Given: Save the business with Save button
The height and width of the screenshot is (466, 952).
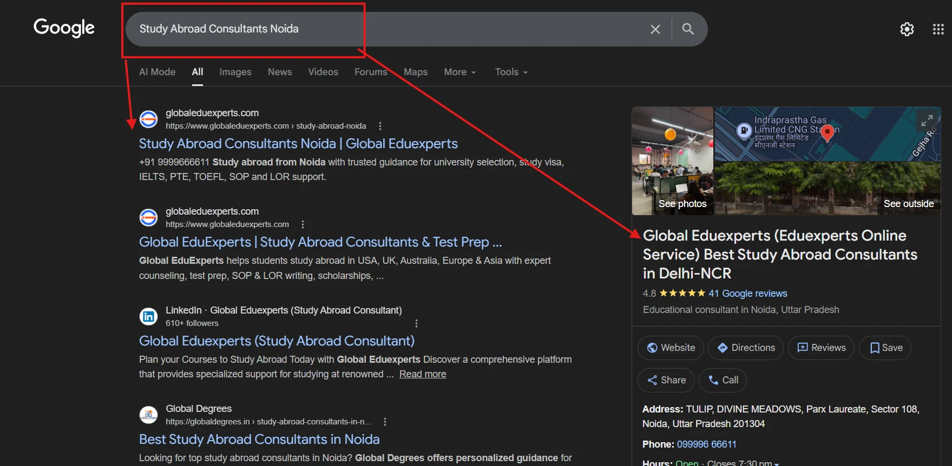Looking at the screenshot, I should pyautogui.click(x=885, y=348).
